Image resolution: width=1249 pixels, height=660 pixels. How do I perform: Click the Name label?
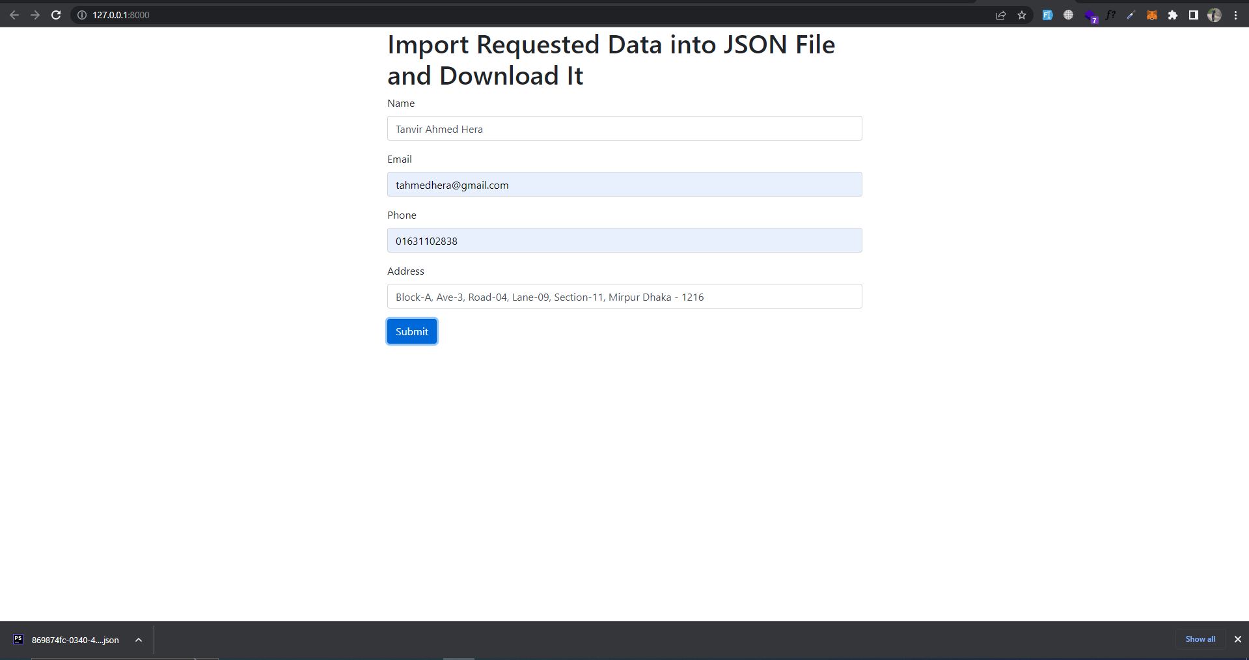pos(401,103)
